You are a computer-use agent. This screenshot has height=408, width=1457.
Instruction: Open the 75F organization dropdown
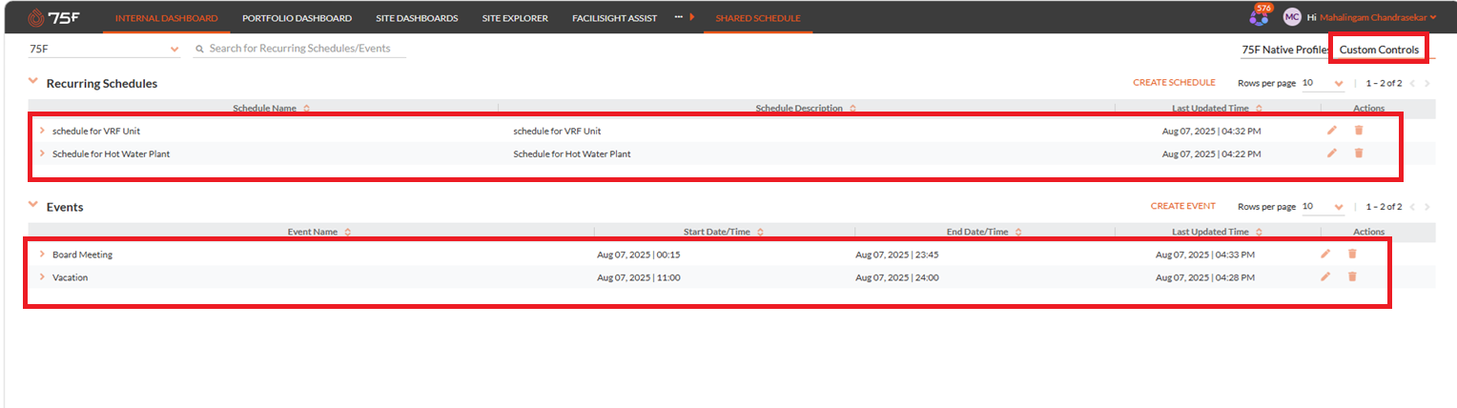104,49
